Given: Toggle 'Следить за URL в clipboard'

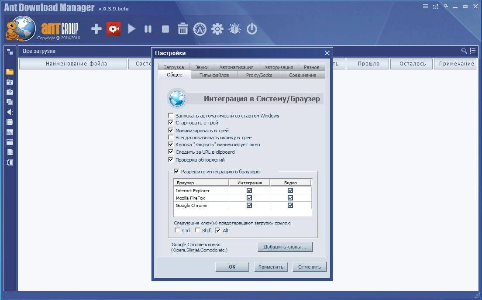Looking at the screenshot, I should click(x=171, y=152).
